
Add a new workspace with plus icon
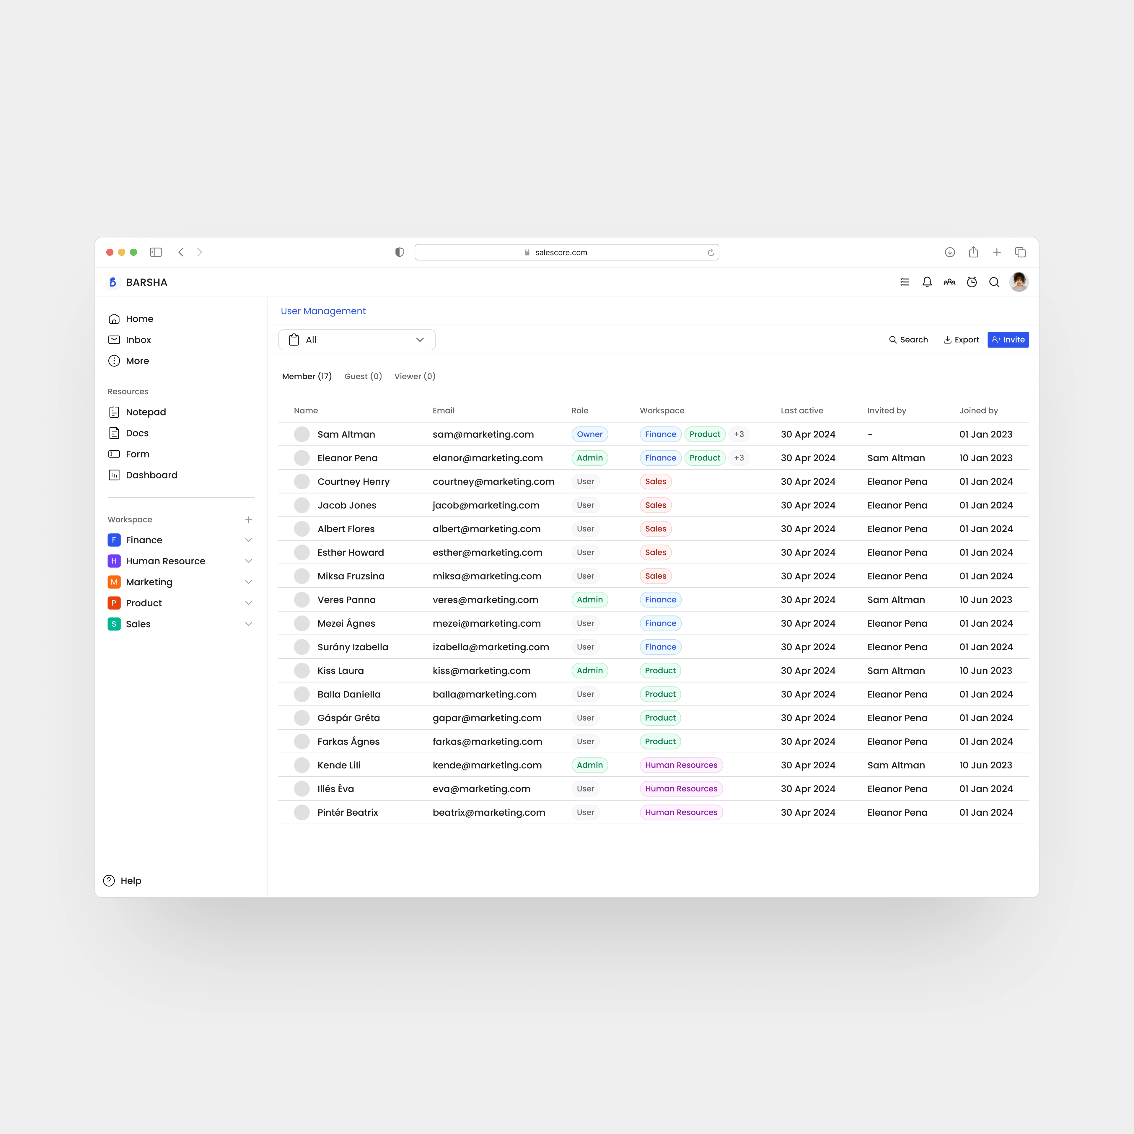(249, 519)
